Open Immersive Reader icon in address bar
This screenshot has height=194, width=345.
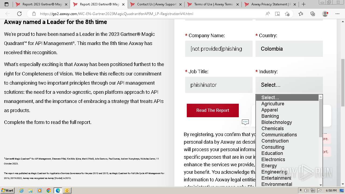(x=277, y=14)
